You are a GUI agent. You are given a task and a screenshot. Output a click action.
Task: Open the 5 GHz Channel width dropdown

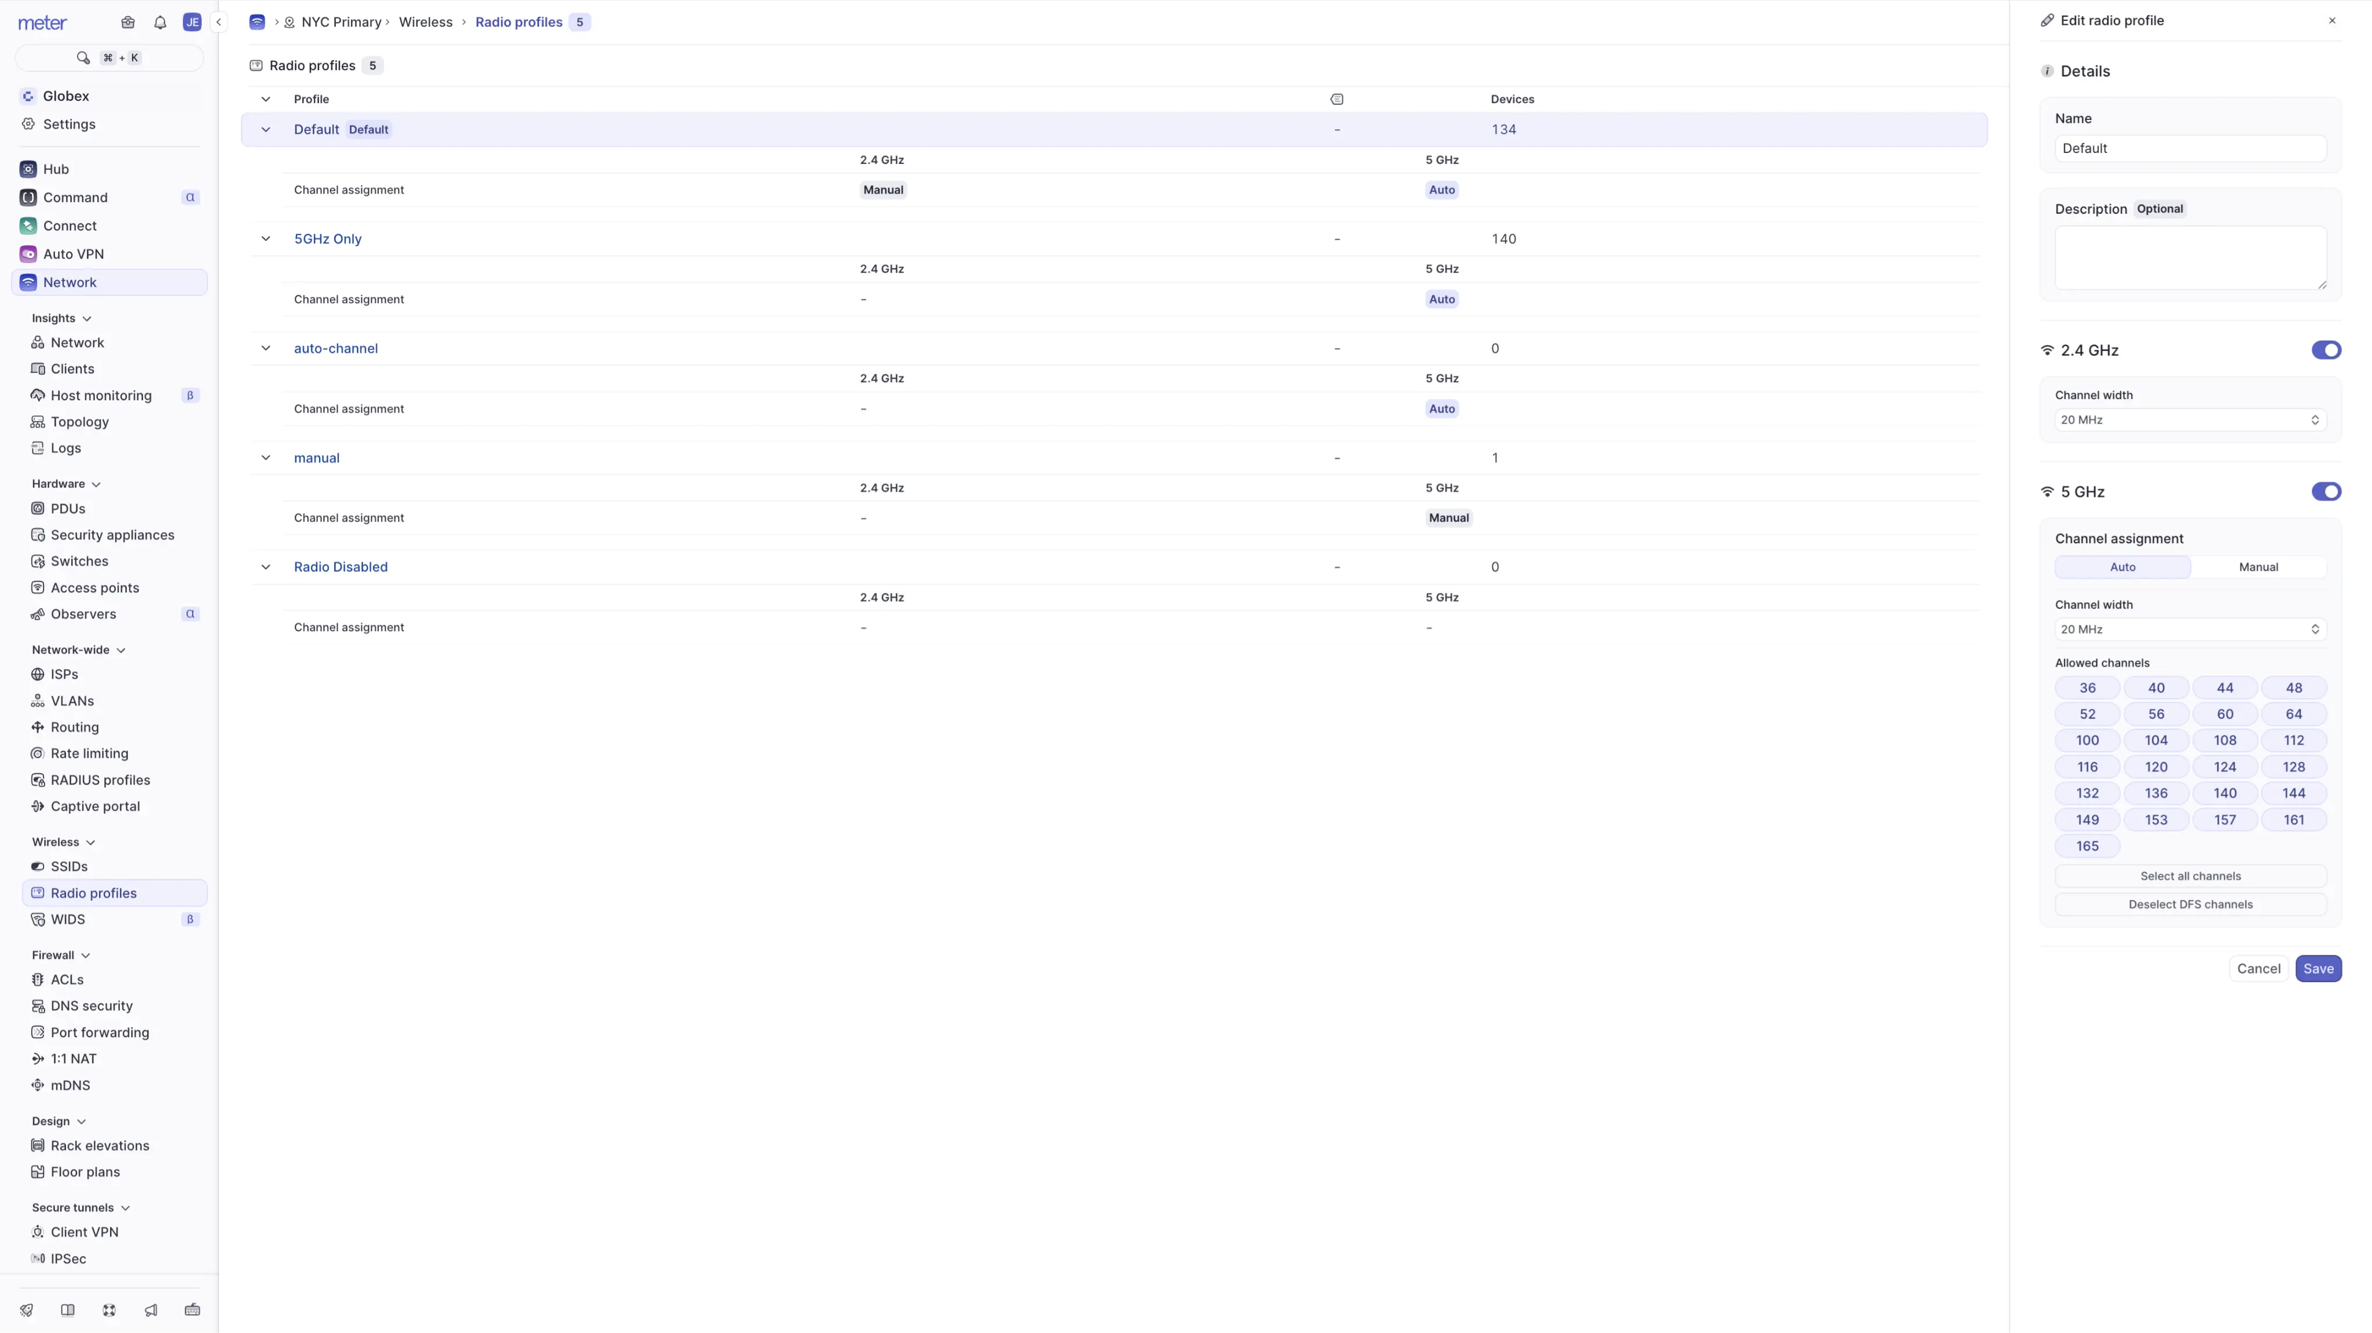coord(2190,629)
